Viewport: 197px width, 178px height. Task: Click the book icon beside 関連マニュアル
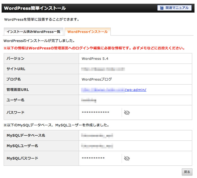pos(162,8)
